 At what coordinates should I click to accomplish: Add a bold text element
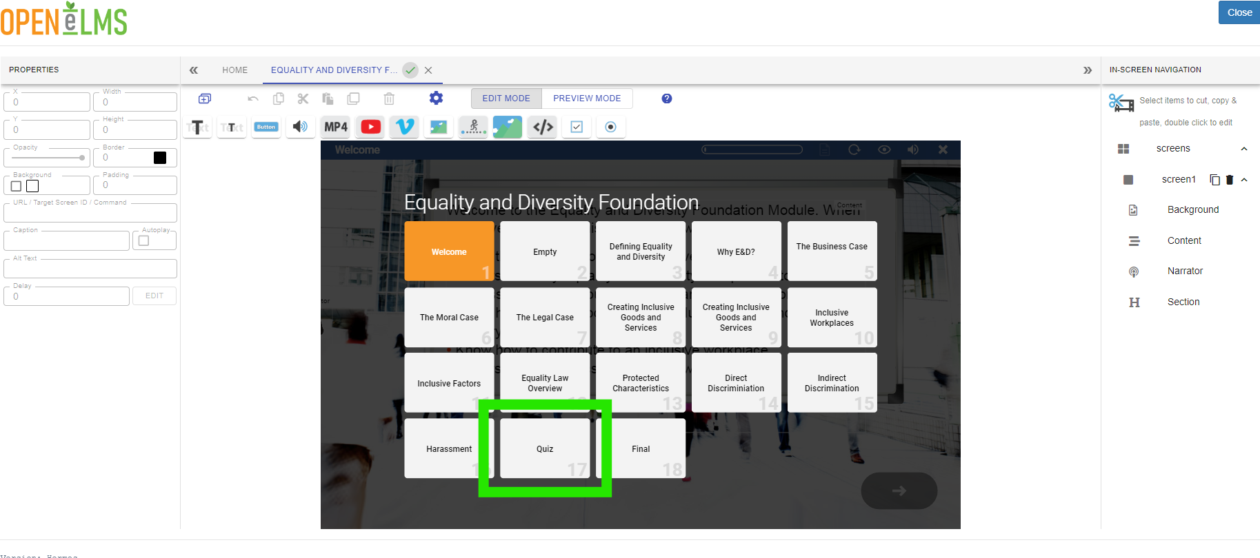coord(198,127)
